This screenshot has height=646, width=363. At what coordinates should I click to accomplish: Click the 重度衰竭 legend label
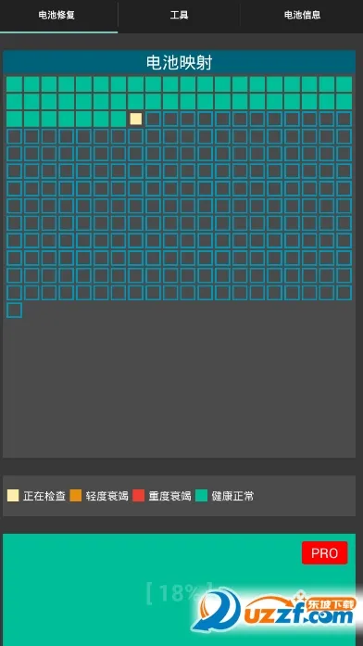point(170,496)
